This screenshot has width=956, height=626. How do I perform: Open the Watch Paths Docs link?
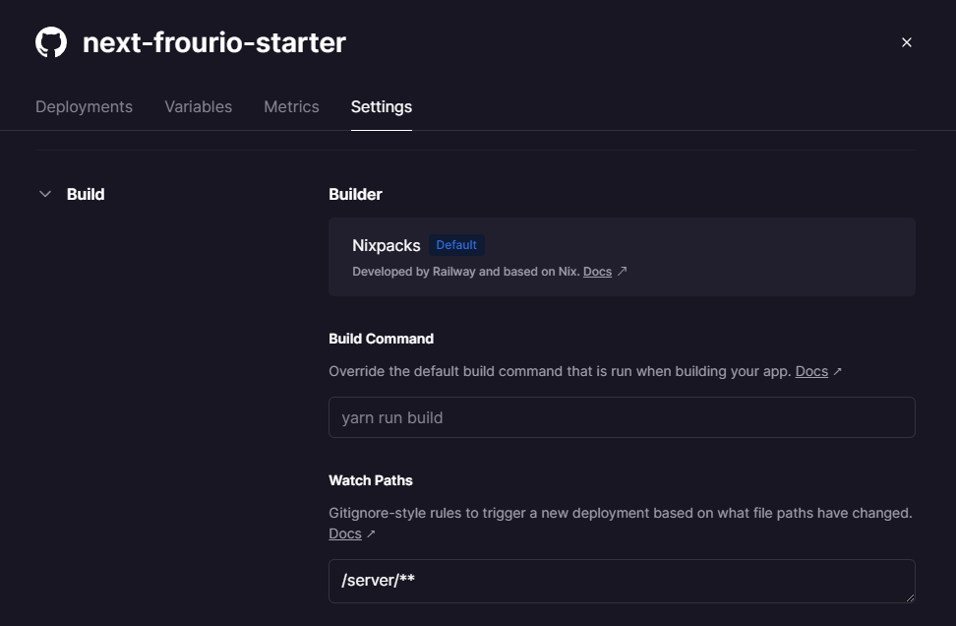click(x=345, y=533)
